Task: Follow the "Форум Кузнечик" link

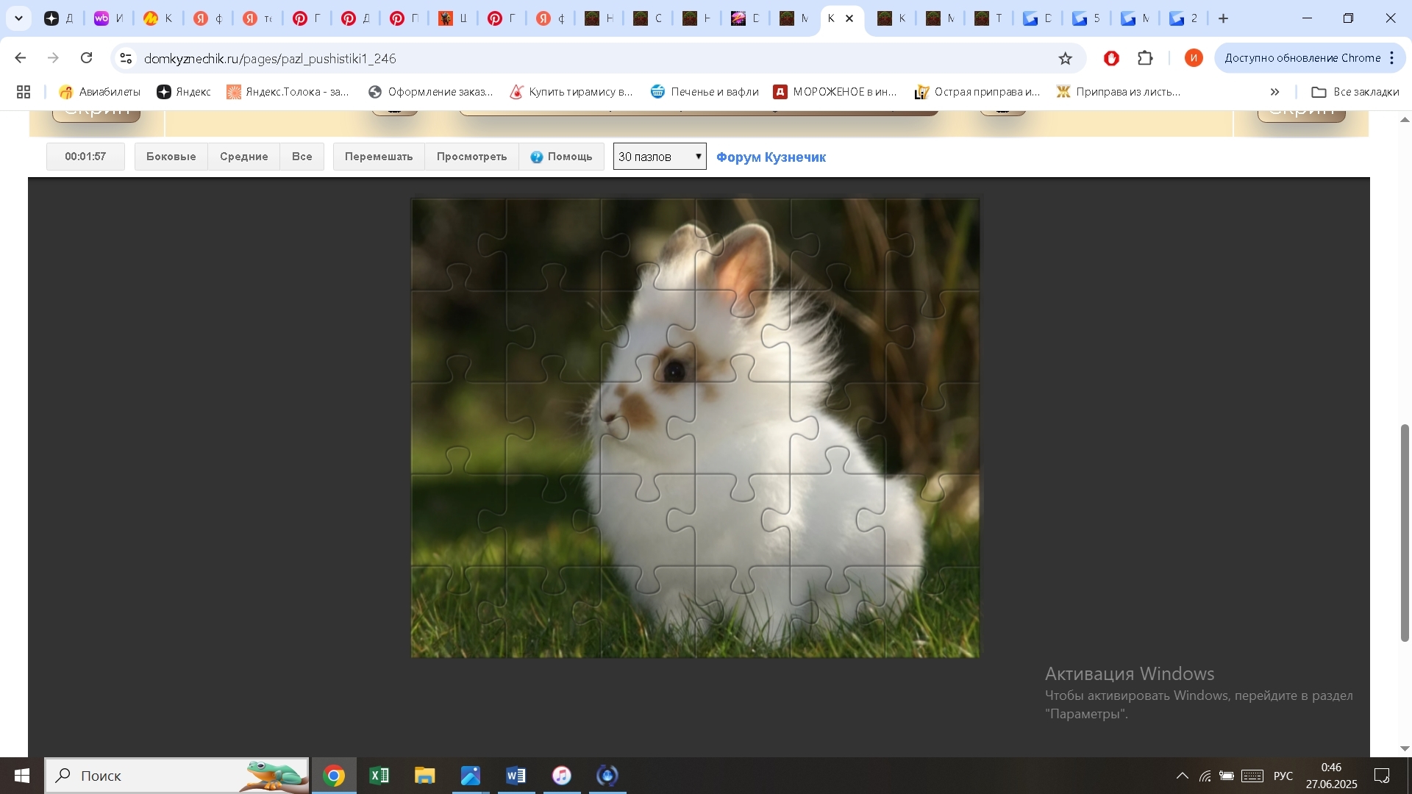Action: pos(771,157)
